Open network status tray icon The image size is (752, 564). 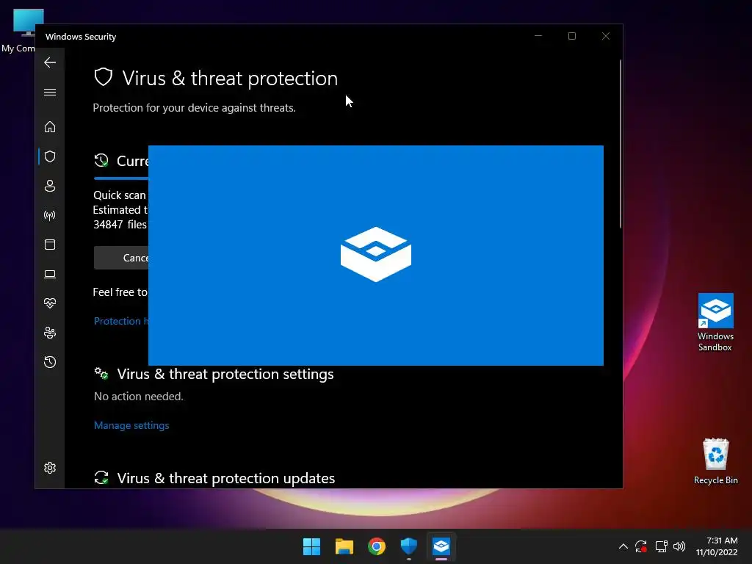(662, 546)
